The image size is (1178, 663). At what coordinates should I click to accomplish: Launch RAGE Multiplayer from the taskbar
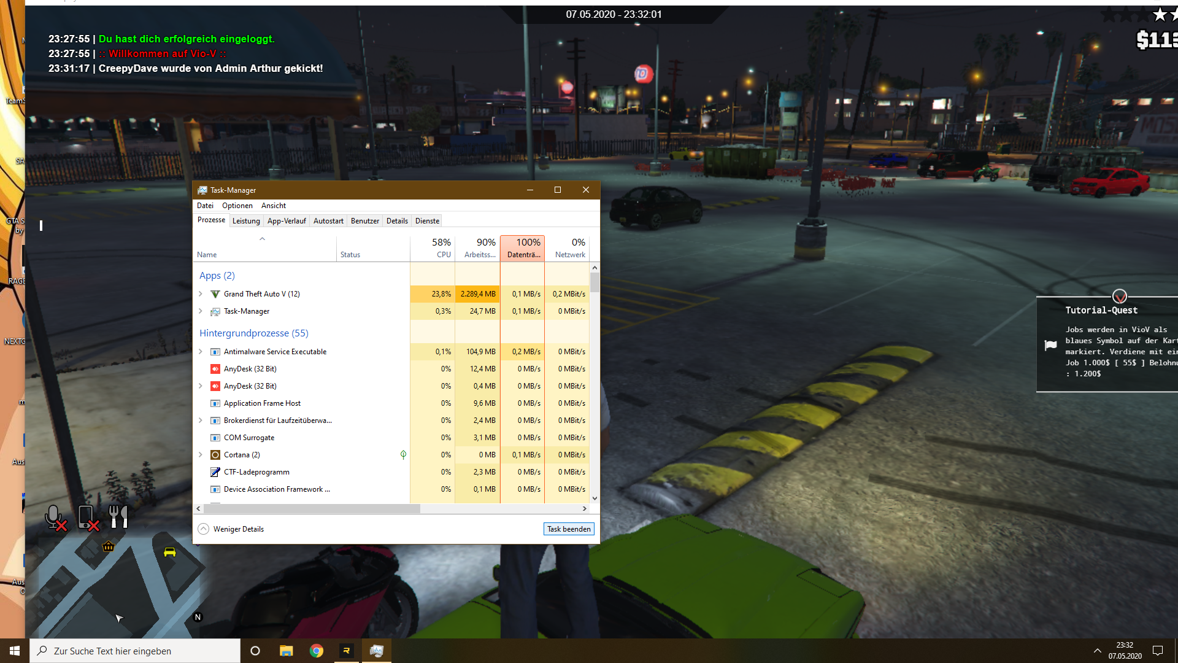click(347, 650)
